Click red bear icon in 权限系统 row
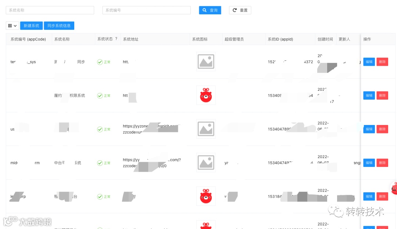 tap(206, 95)
